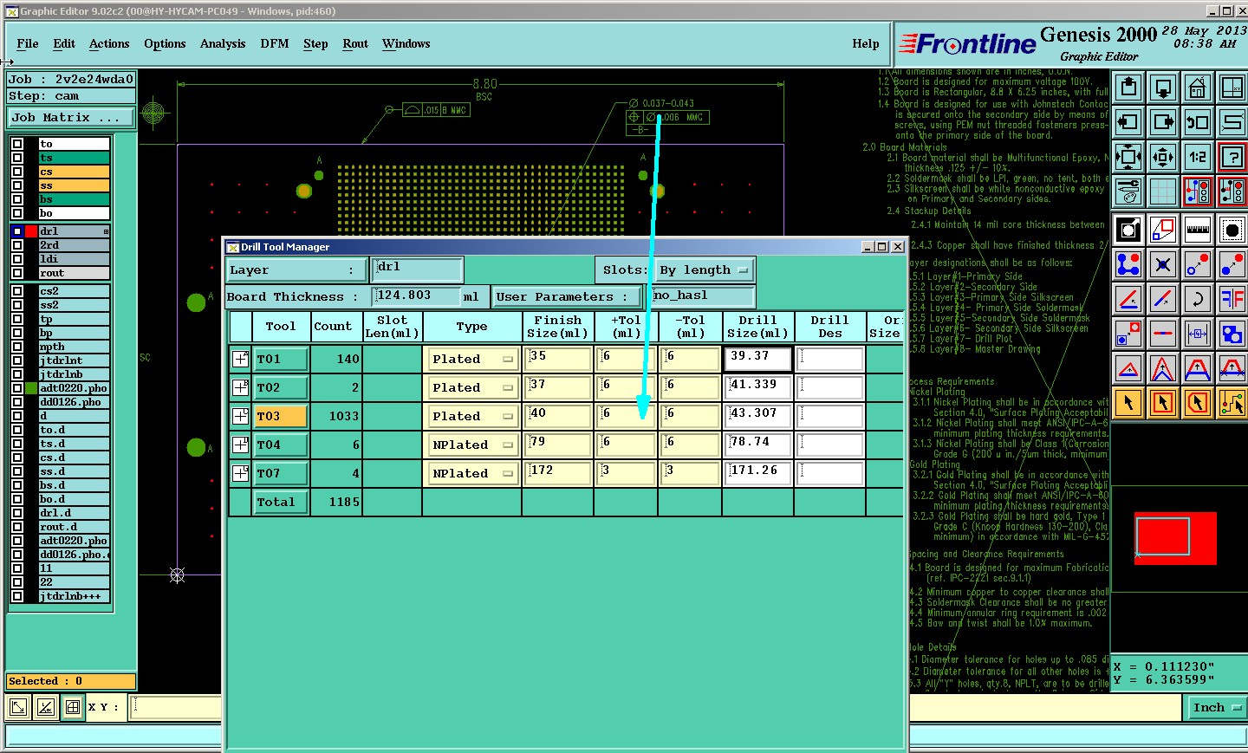Click the mirror F flip icon
This screenshot has height=753, width=1248.
pos(1232,299)
